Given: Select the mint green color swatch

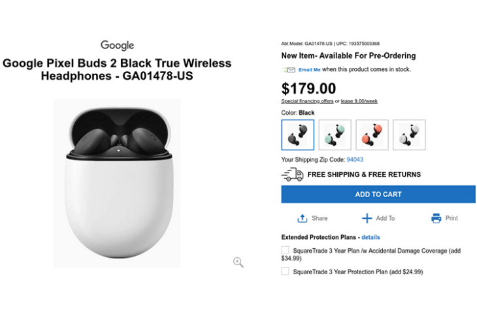Looking at the screenshot, I should 335,135.
